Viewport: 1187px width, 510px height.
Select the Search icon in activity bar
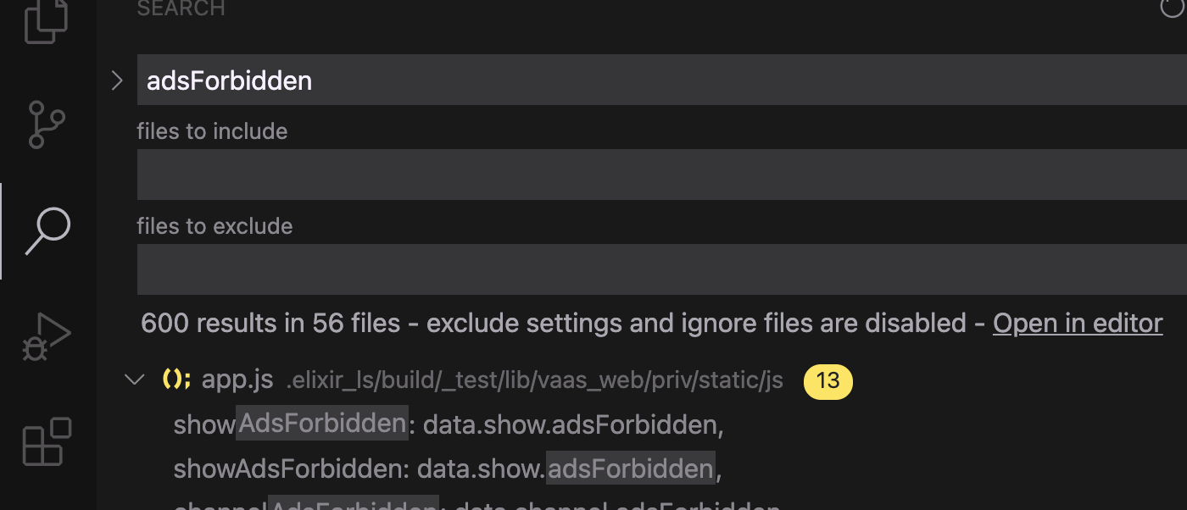[47, 230]
